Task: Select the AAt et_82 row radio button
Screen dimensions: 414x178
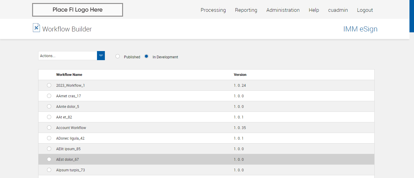Action: (x=49, y=117)
